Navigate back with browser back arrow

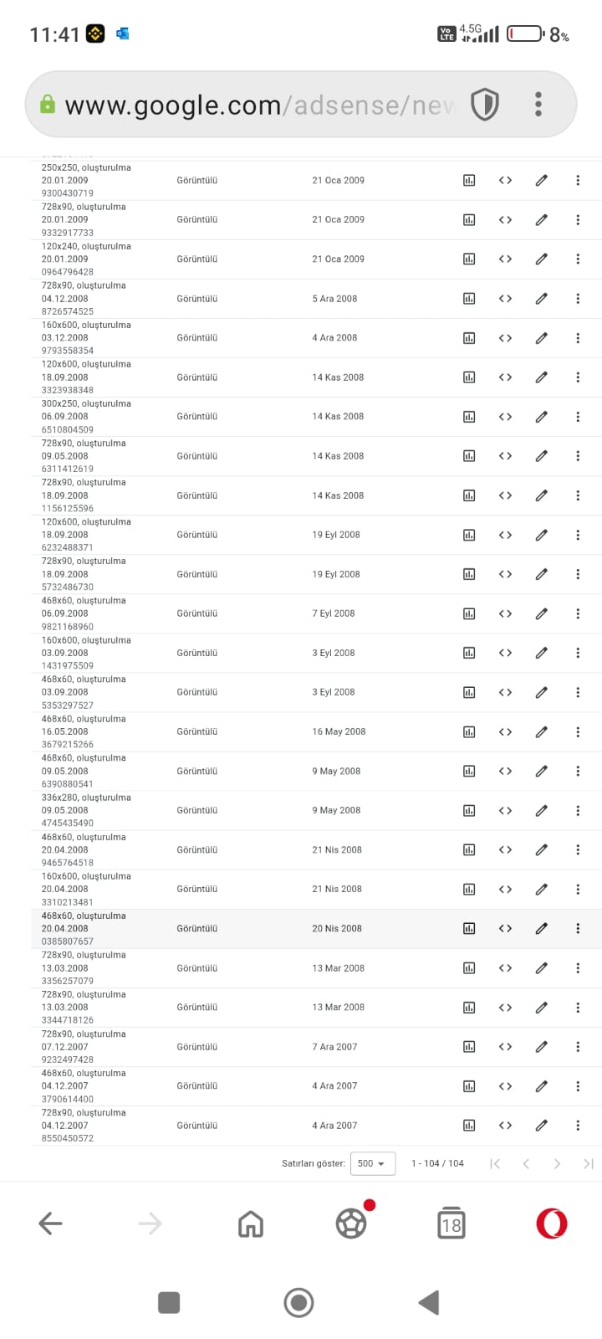pyautogui.click(x=50, y=1224)
